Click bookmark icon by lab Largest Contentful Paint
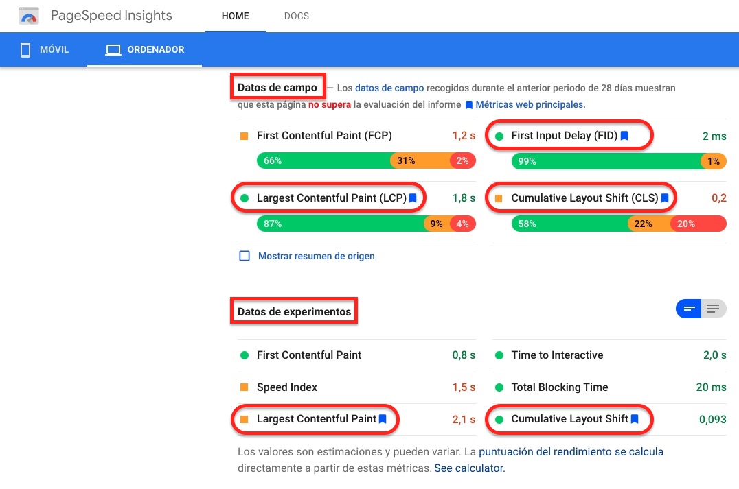 [383, 418]
